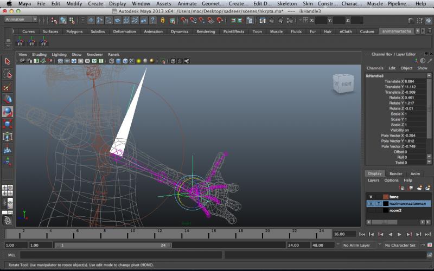Toggle template T on naziman:nazianman layer
Viewport: 434px width, 271px height.
click(x=378, y=203)
